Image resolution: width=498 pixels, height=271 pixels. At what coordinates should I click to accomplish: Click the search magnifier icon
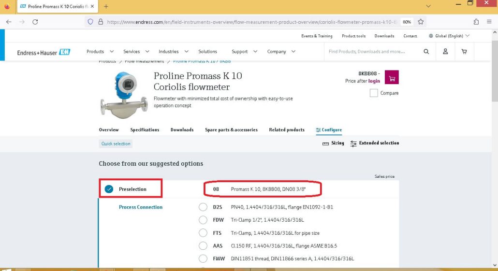coord(426,51)
